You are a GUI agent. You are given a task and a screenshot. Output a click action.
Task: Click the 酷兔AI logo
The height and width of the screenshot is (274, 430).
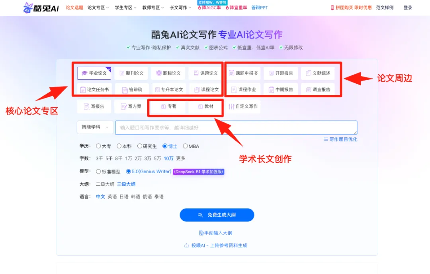coord(41,8)
